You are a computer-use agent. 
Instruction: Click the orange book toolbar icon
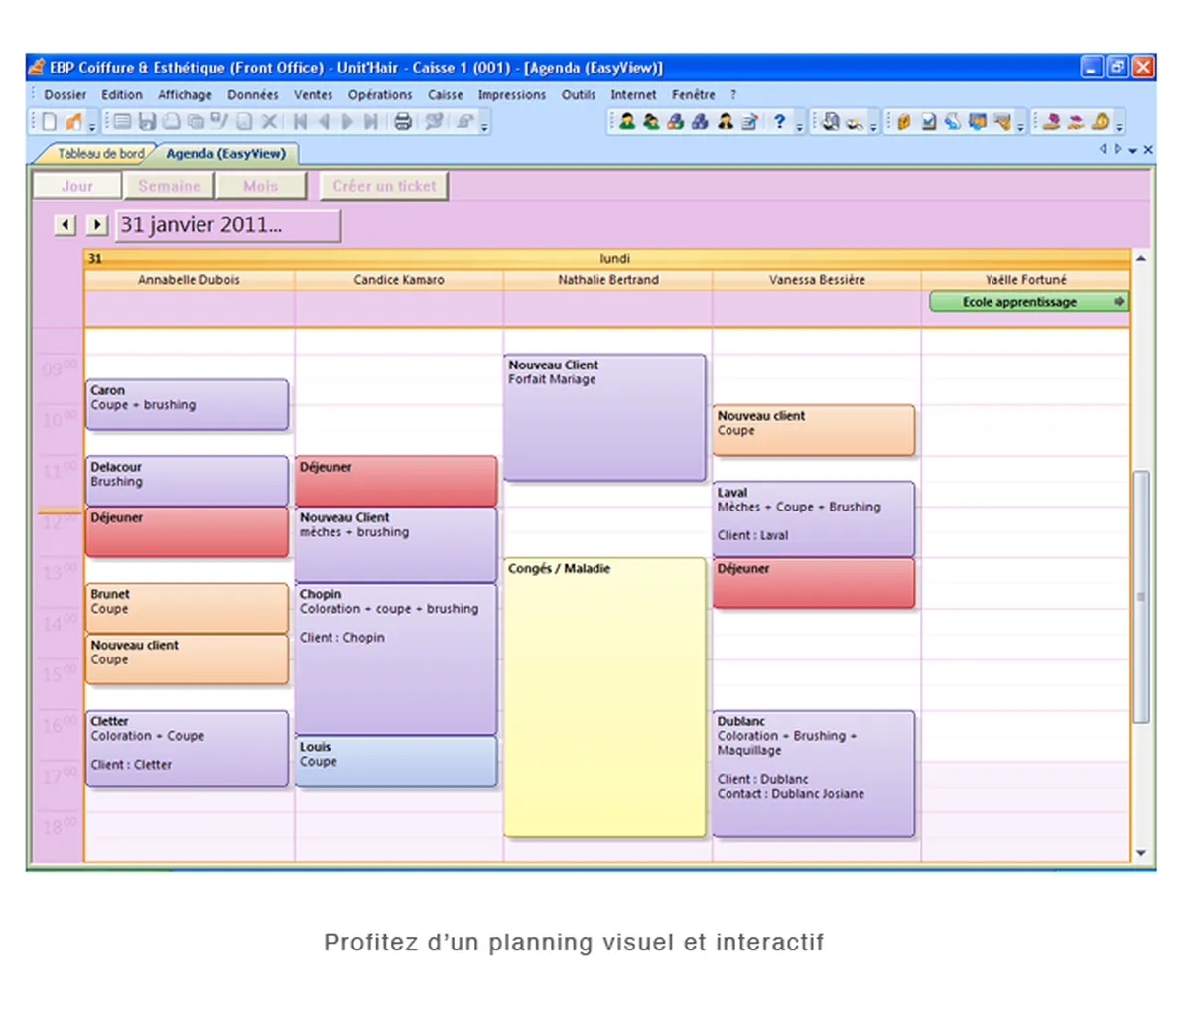904,122
